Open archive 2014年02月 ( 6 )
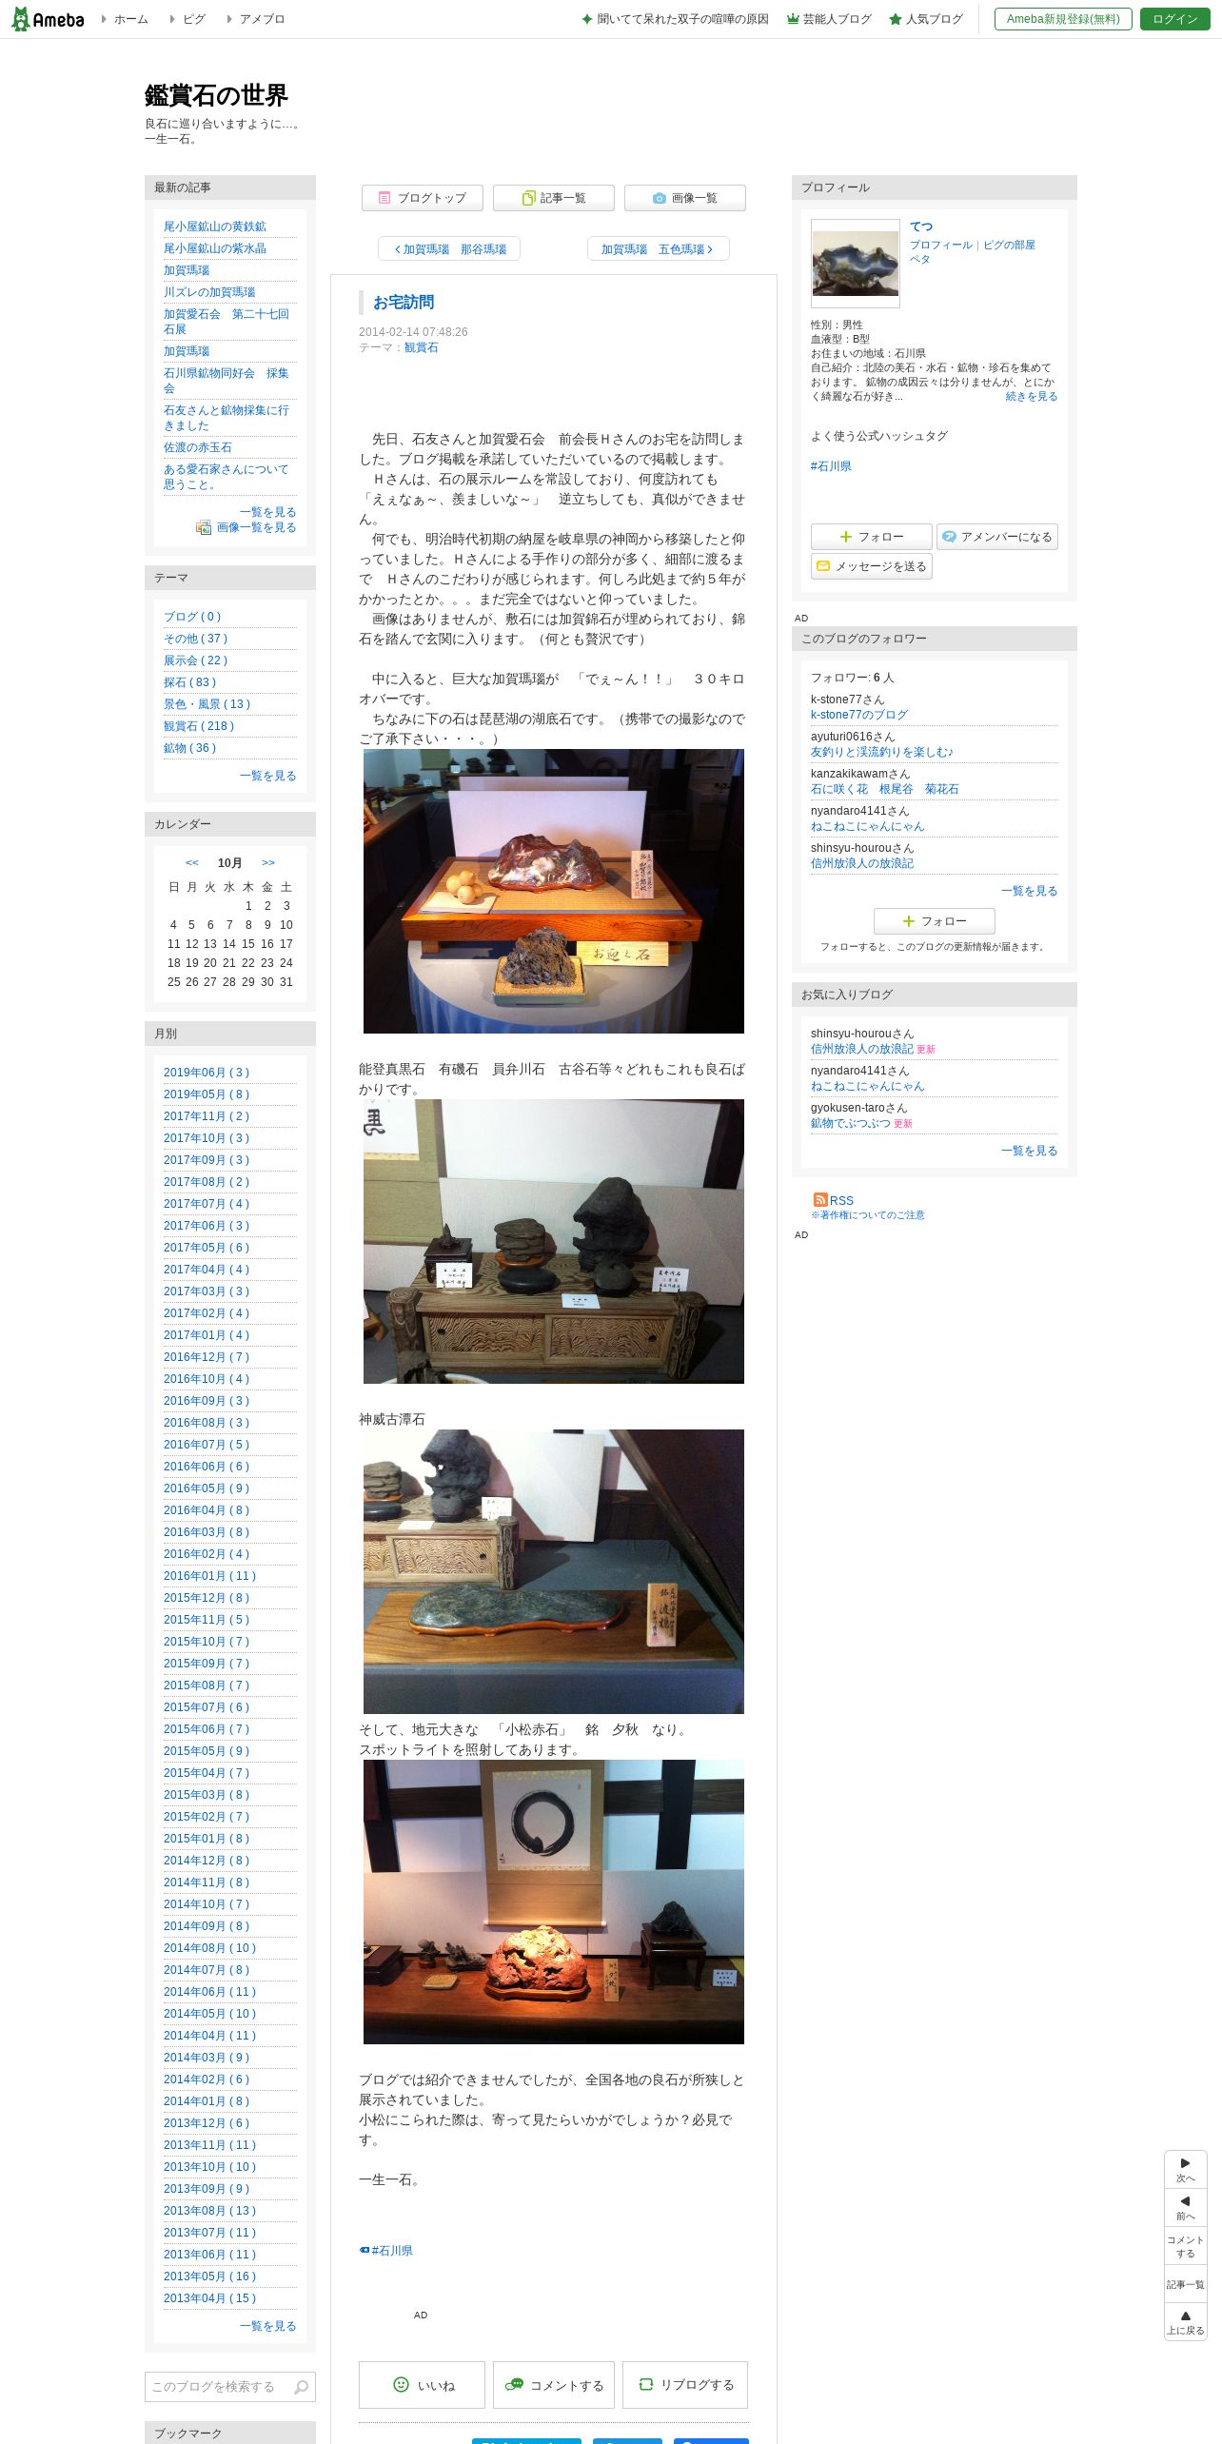The width and height of the screenshot is (1222, 2444). [x=207, y=2079]
